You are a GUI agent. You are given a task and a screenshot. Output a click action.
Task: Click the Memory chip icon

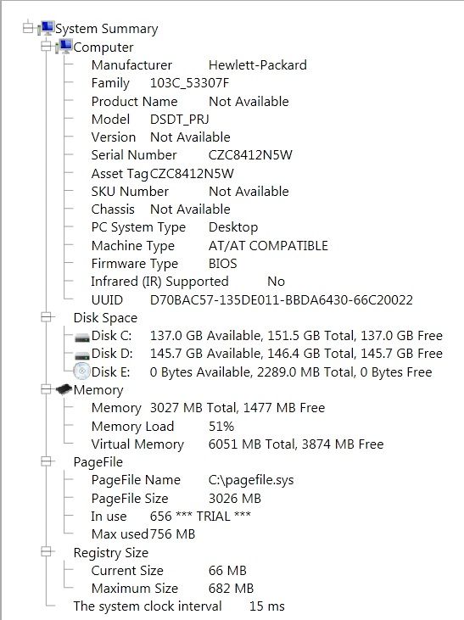[x=64, y=389]
